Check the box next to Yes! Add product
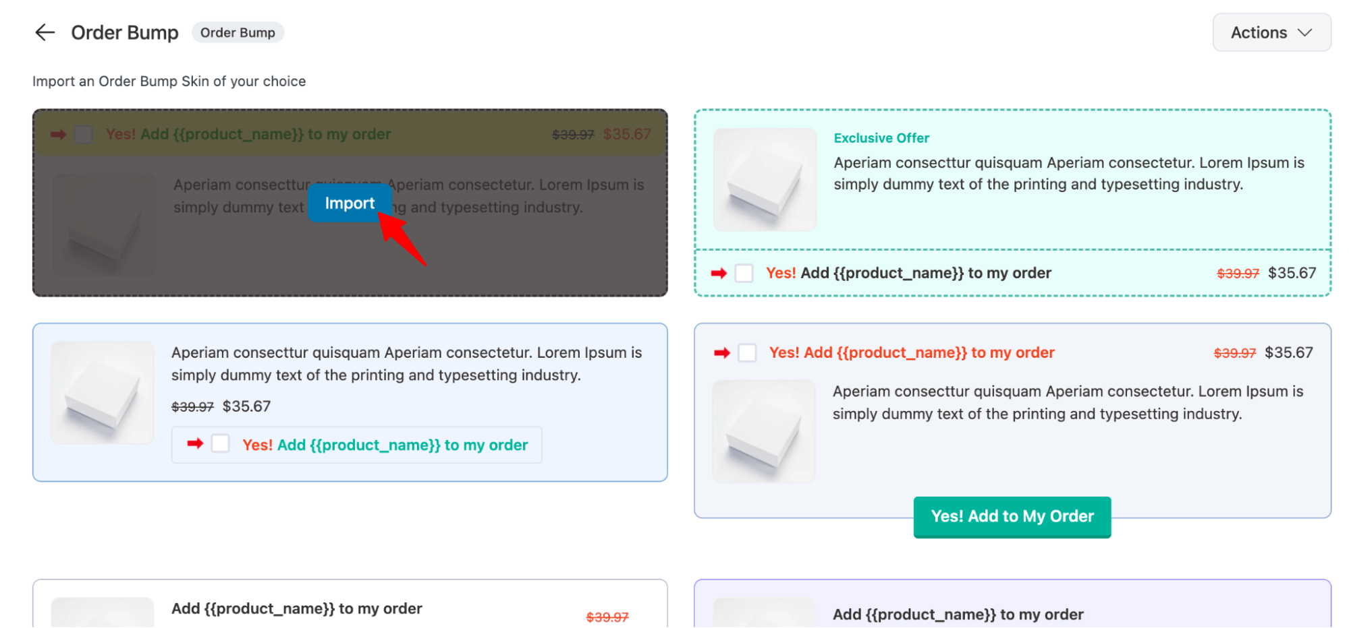Screen dimensions: 1349x628 (x=746, y=352)
